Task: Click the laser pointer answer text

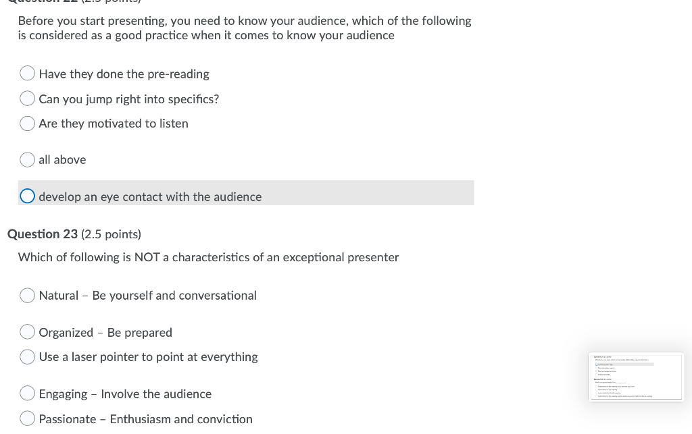Action: pyautogui.click(x=148, y=356)
